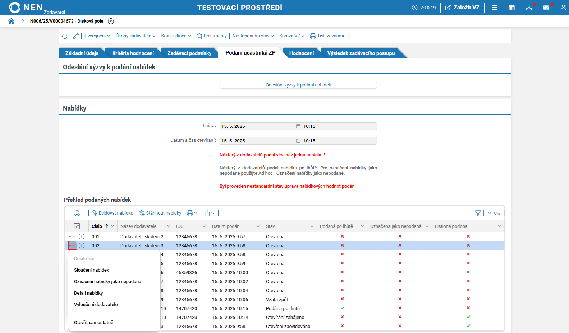The image size is (569, 333).
Task: Close the Disková pole breadcrumb tab
Action: click(x=111, y=21)
